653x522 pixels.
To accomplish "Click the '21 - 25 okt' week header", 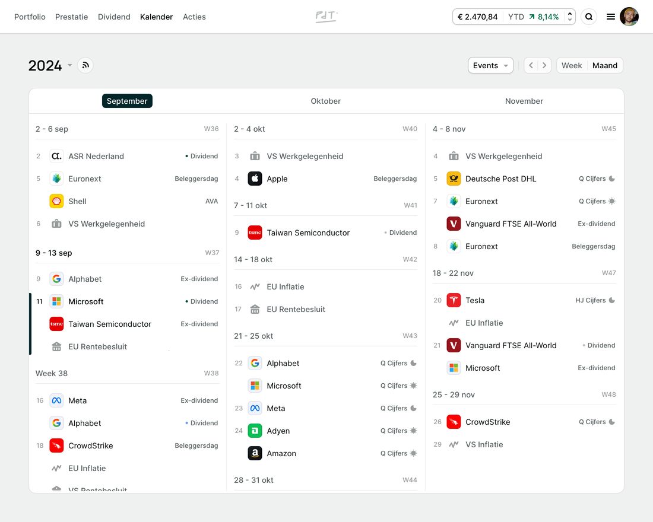I will point(253,336).
